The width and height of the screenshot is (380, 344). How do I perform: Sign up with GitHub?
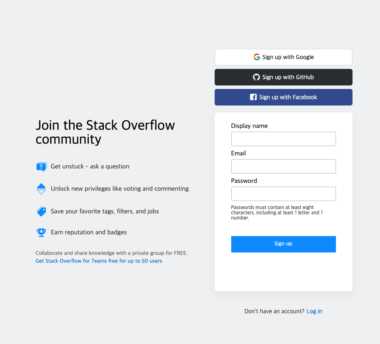[x=283, y=77]
